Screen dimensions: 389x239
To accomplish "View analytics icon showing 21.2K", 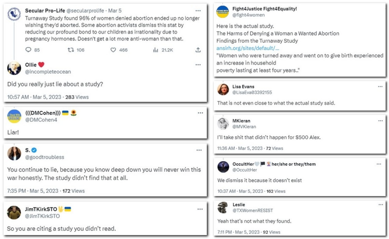I will click(x=156, y=50).
